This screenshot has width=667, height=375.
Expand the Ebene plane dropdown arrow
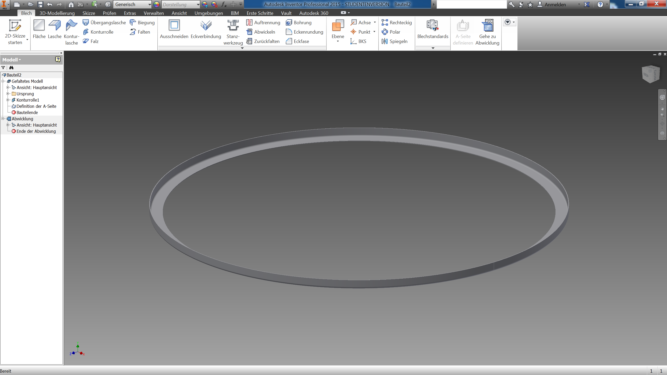[338, 41]
